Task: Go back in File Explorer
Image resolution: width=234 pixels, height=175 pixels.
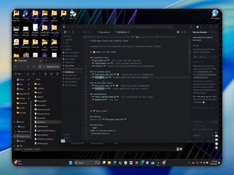Action: (x=16, y=66)
